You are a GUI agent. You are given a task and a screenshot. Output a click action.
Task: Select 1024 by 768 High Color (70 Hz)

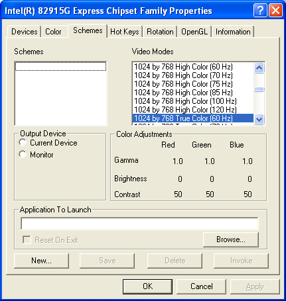193,75
